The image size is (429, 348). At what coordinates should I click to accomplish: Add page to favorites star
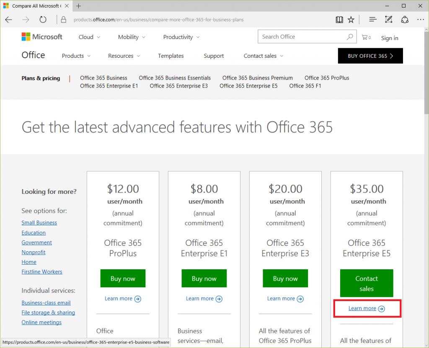click(351, 20)
